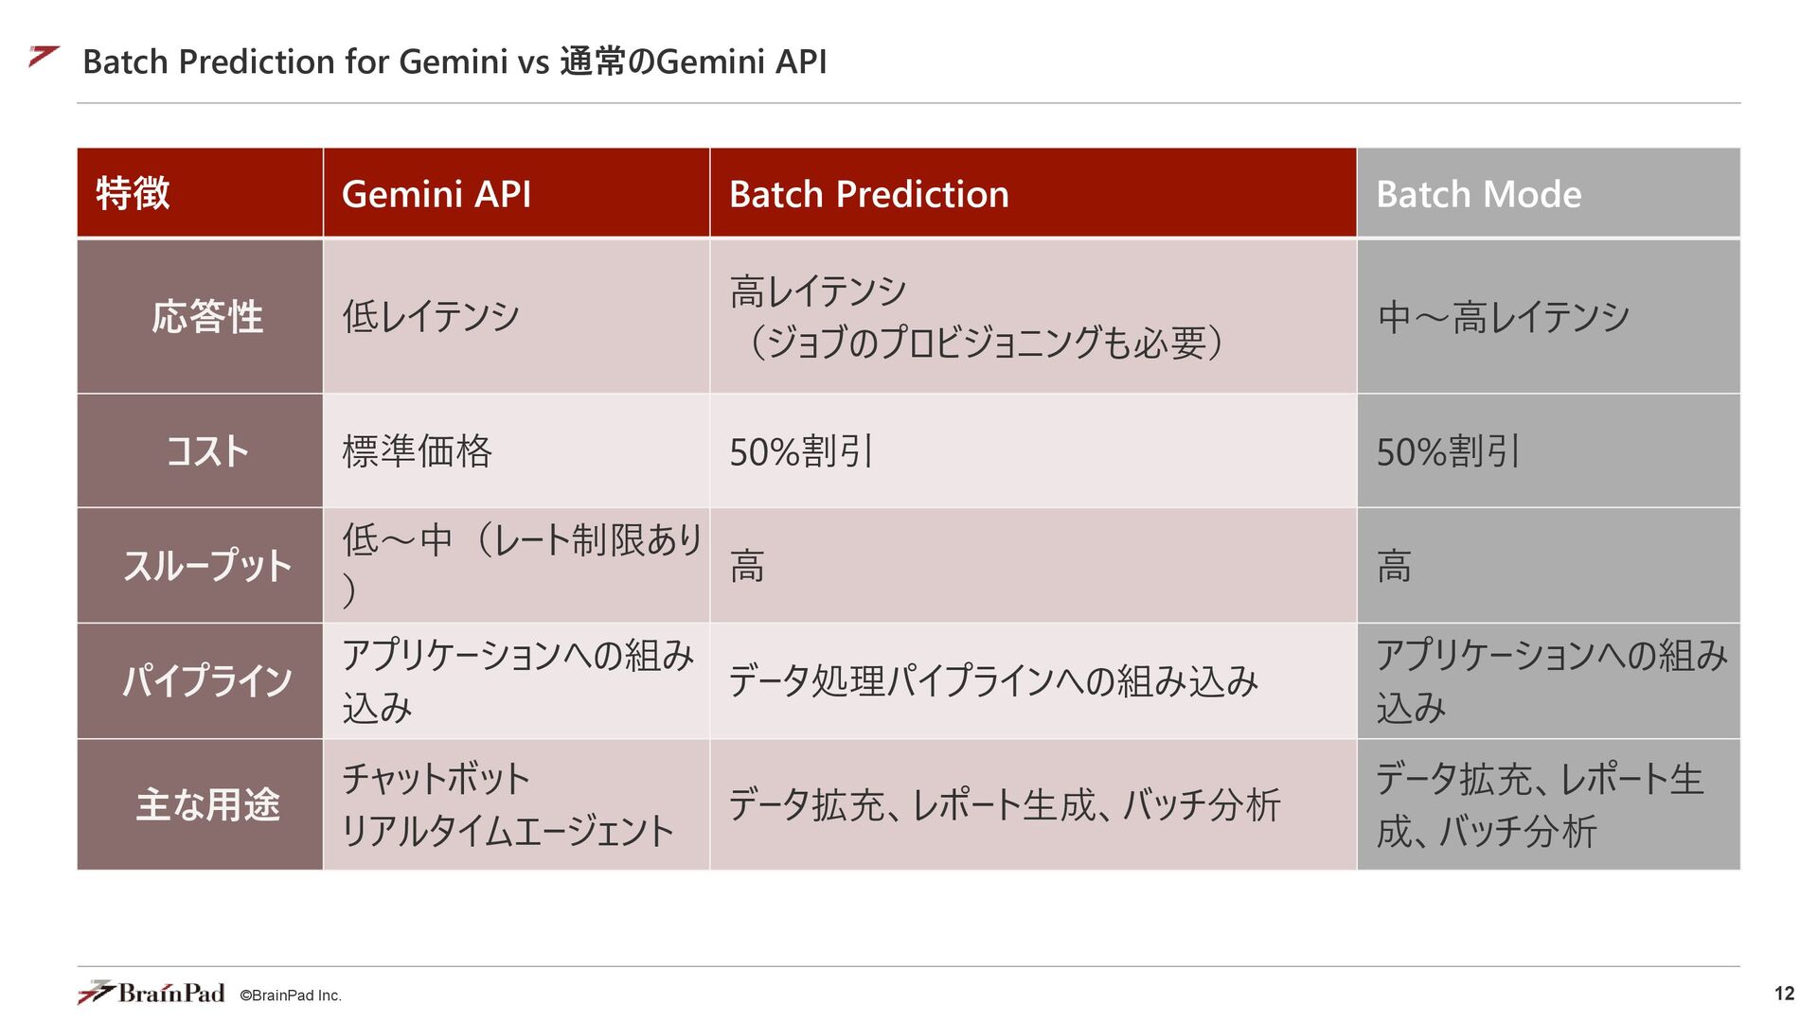This screenshot has width=1818, height=1022.
Task: Click the ©BrainPad Inc. copyright text
Action: coord(291,996)
